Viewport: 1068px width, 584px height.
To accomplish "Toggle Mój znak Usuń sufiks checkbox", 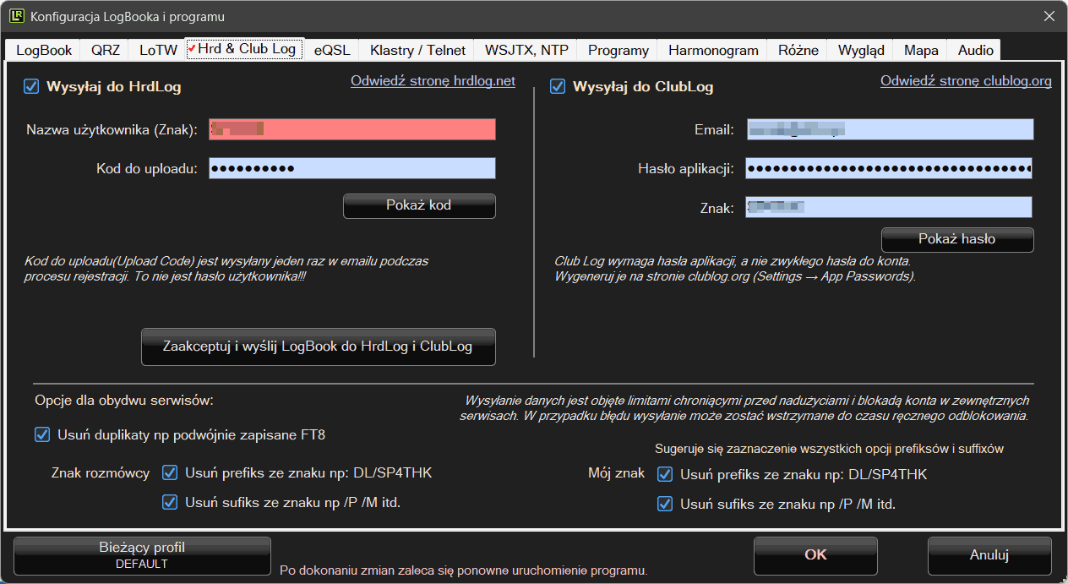I will [665, 505].
